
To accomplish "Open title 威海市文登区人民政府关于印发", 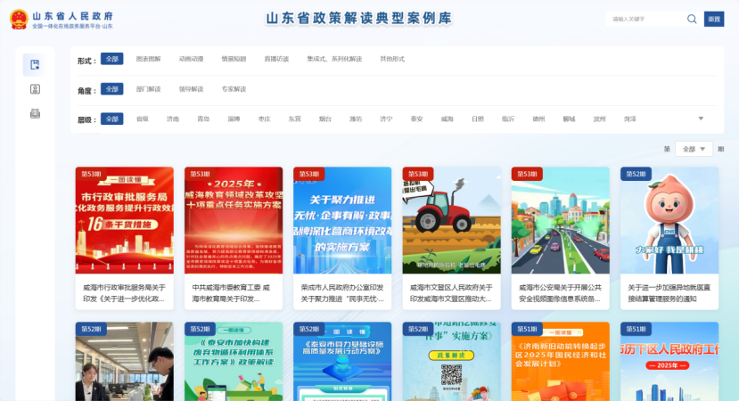I will pos(451,293).
